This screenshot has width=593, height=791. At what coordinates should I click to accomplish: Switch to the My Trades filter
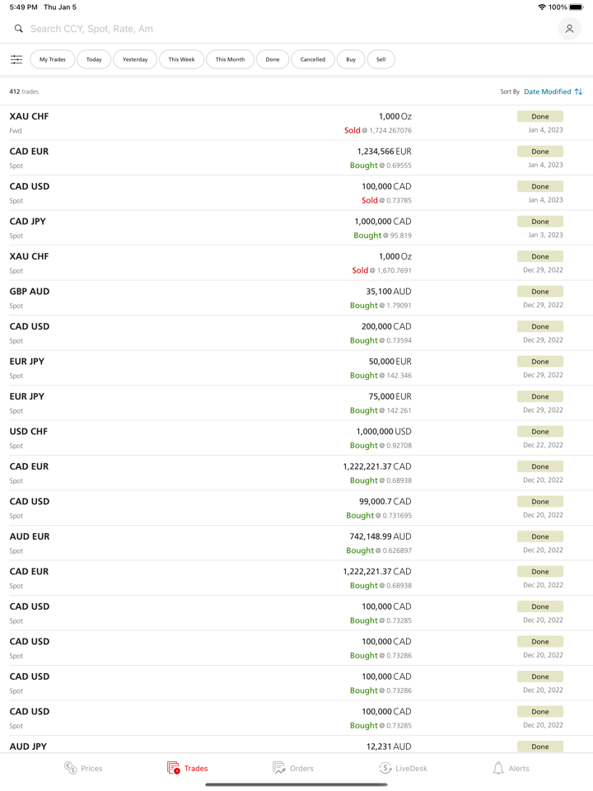(52, 59)
